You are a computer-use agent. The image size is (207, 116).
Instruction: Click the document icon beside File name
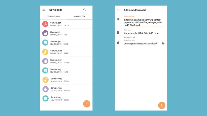click(x=118, y=33)
